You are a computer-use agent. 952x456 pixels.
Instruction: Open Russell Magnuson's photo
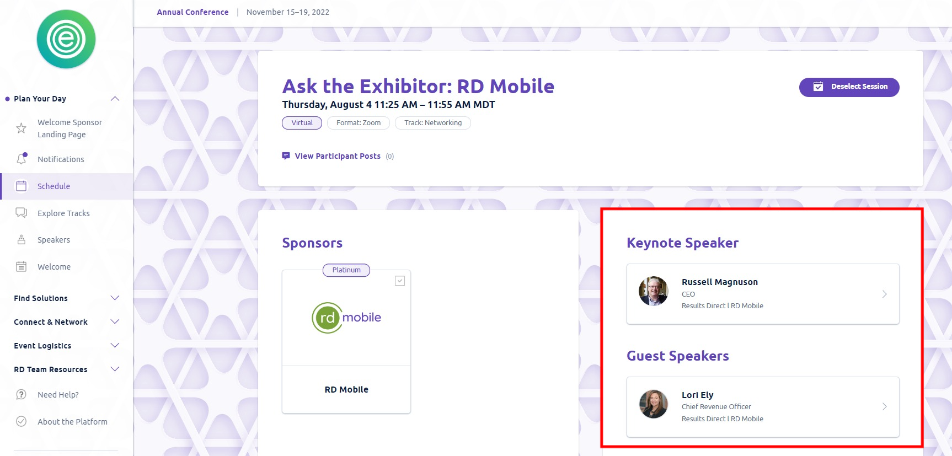pyautogui.click(x=654, y=291)
